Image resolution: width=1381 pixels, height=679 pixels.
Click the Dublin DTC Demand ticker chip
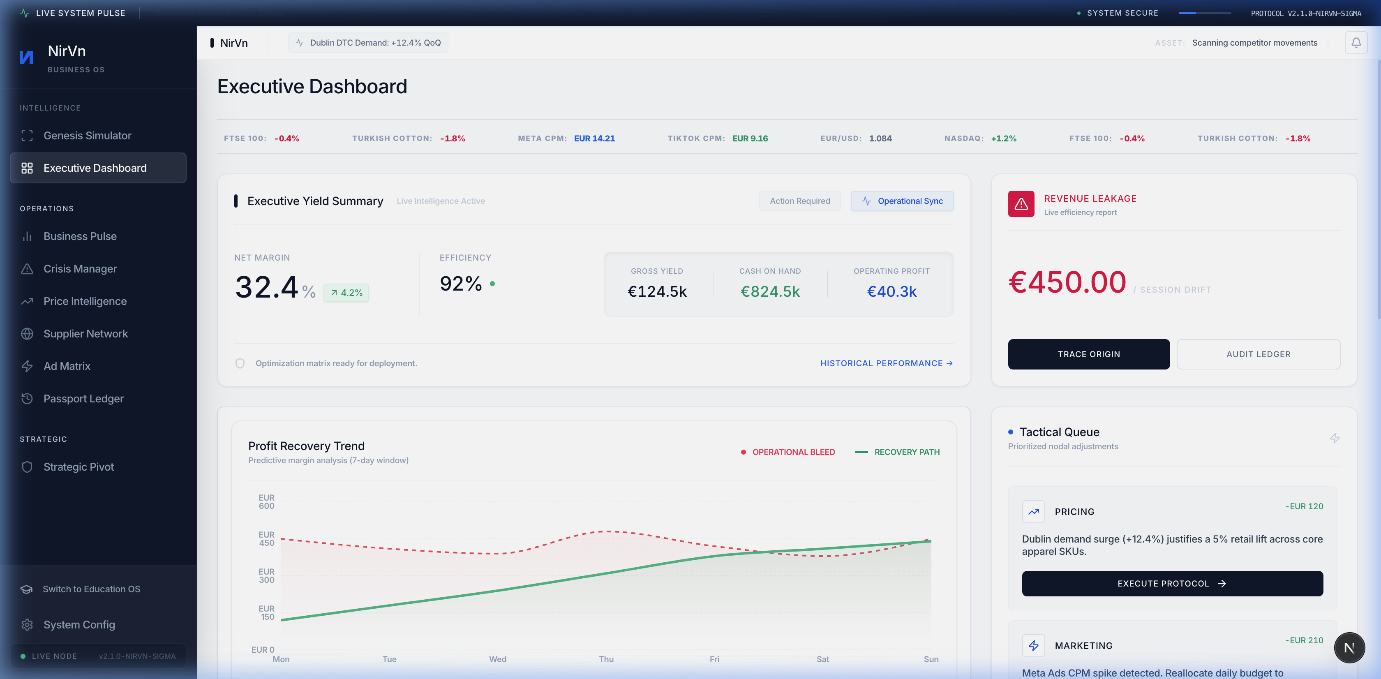point(368,43)
